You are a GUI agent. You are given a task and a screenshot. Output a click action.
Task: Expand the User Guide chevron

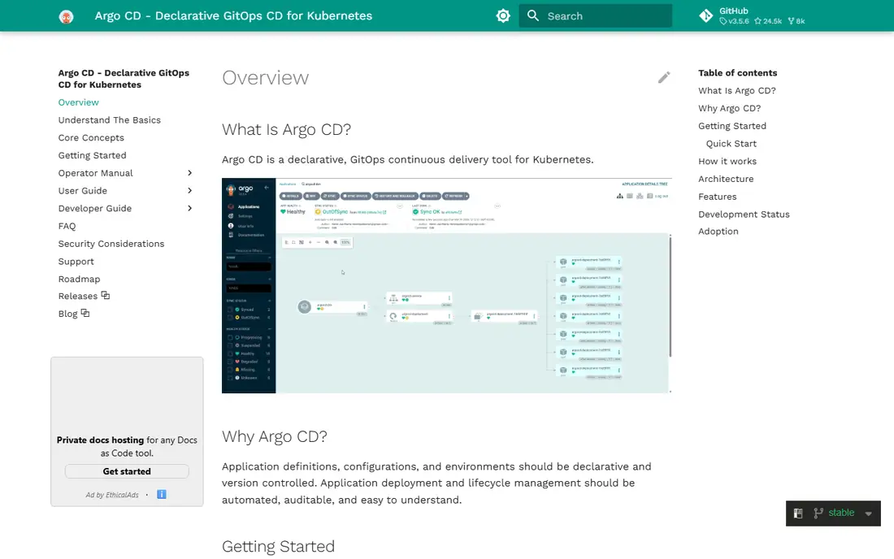coord(190,191)
